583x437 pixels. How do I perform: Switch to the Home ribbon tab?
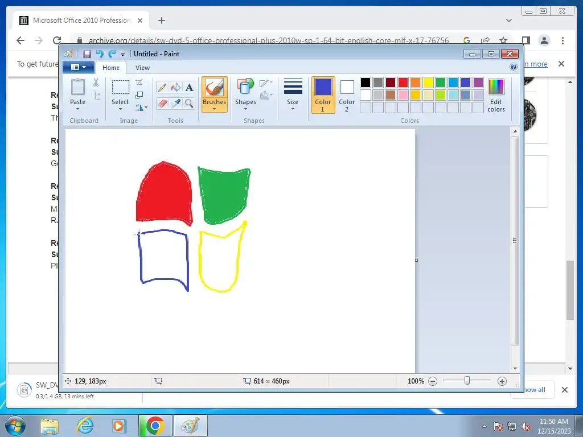pos(111,68)
